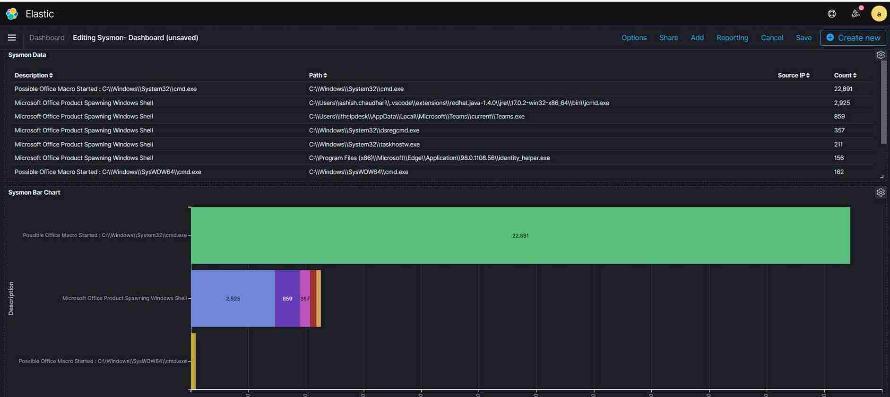
Task: Click the count value 2,925 in table
Action: point(842,103)
